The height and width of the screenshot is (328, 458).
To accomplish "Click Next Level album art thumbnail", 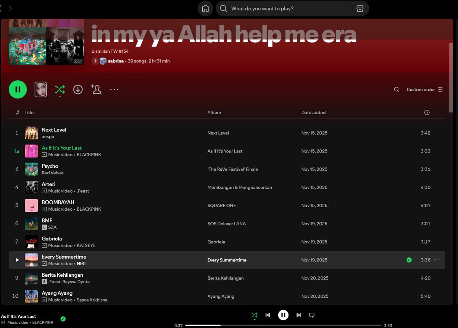I will 31,133.
